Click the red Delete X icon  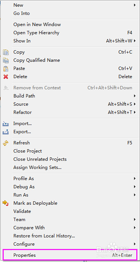pos(6,77)
